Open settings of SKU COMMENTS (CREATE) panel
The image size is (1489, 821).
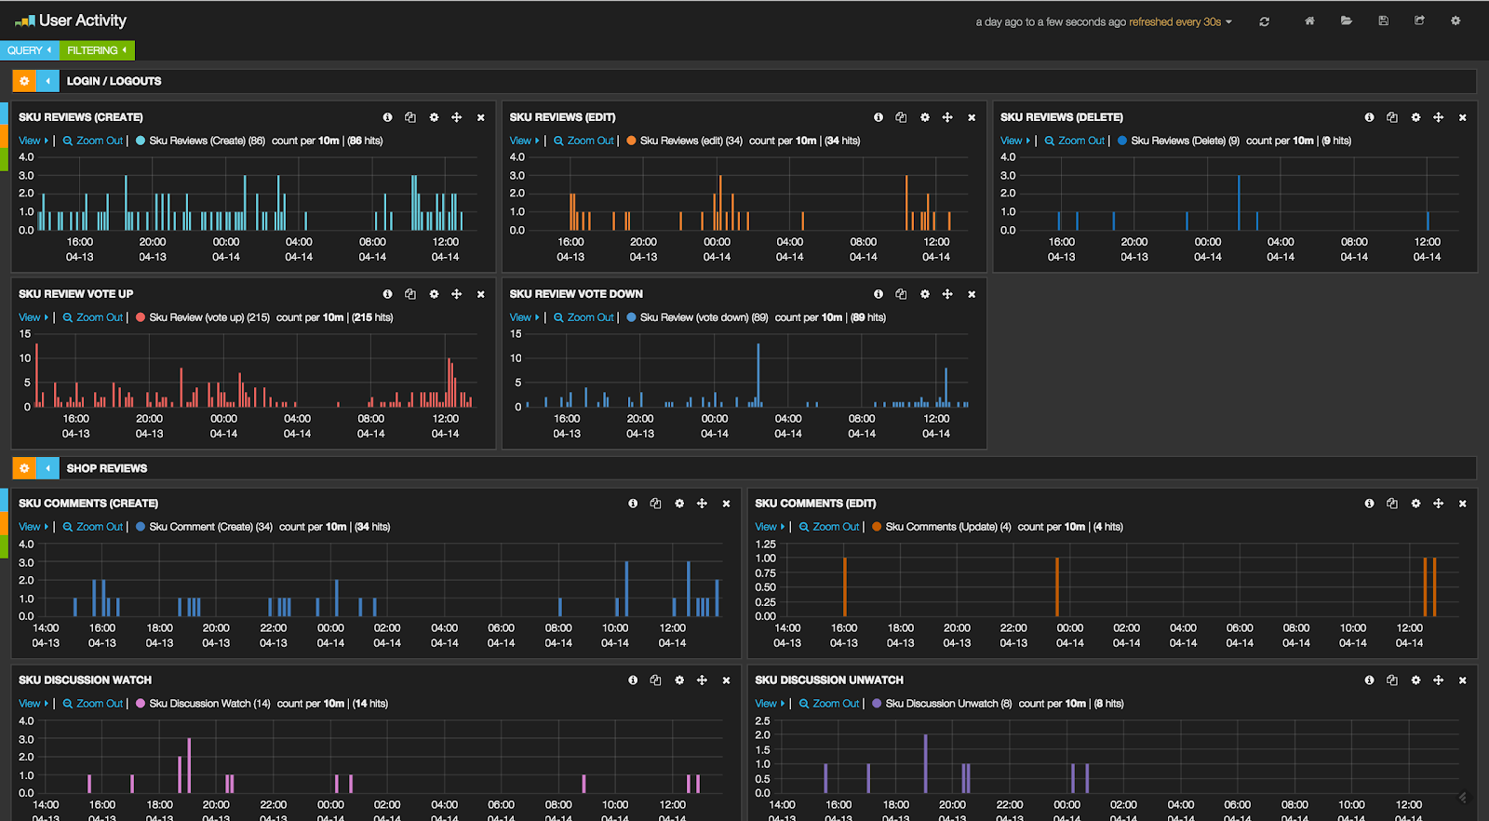pyautogui.click(x=679, y=504)
